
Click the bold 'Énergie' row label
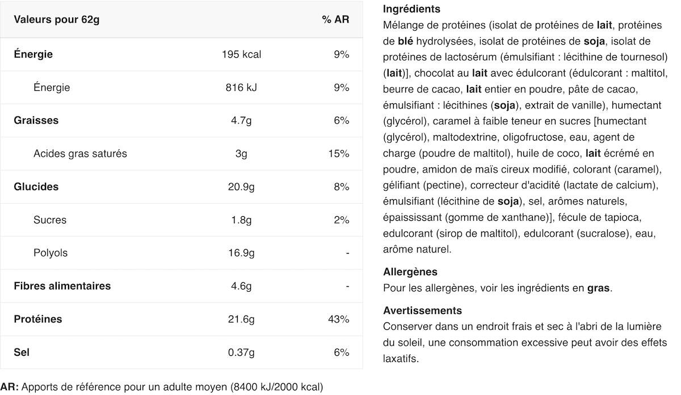pos(33,54)
